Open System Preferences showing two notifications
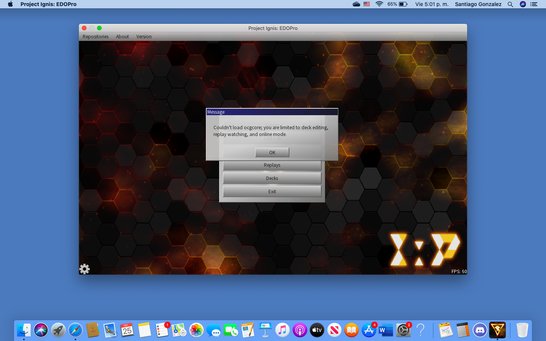The height and width of the screenshot is (341, 546). tap(403, 330)
